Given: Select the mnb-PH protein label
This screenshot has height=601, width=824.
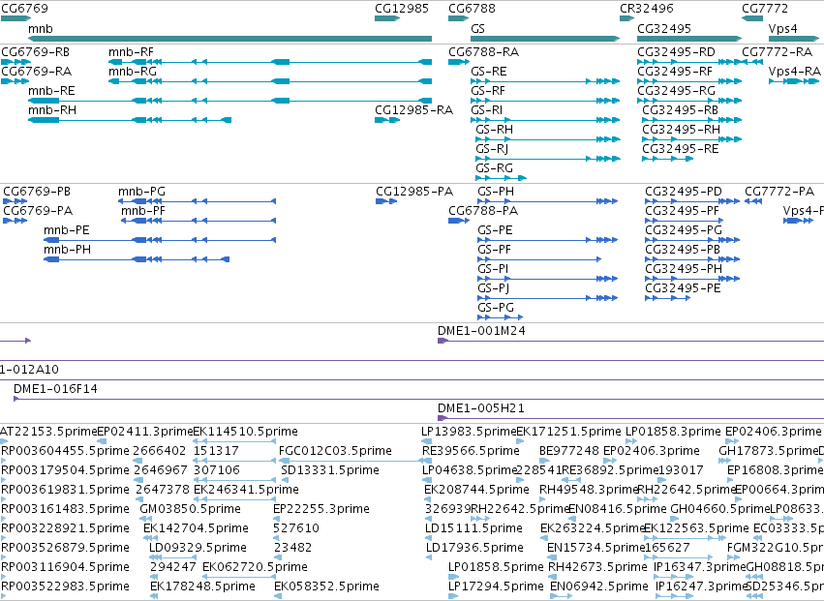Looking at the screenshot, I should [67, 250].
